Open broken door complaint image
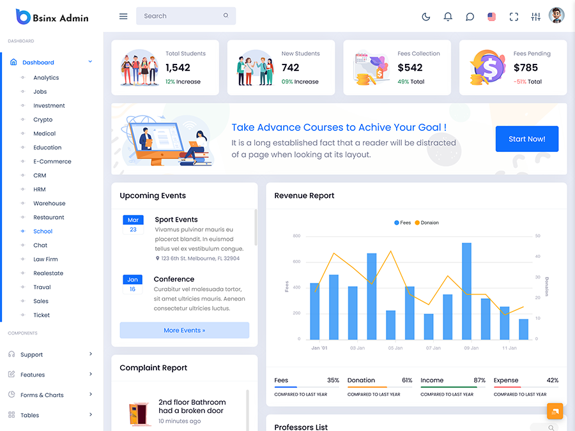575x431 pixels. (139, 414)
